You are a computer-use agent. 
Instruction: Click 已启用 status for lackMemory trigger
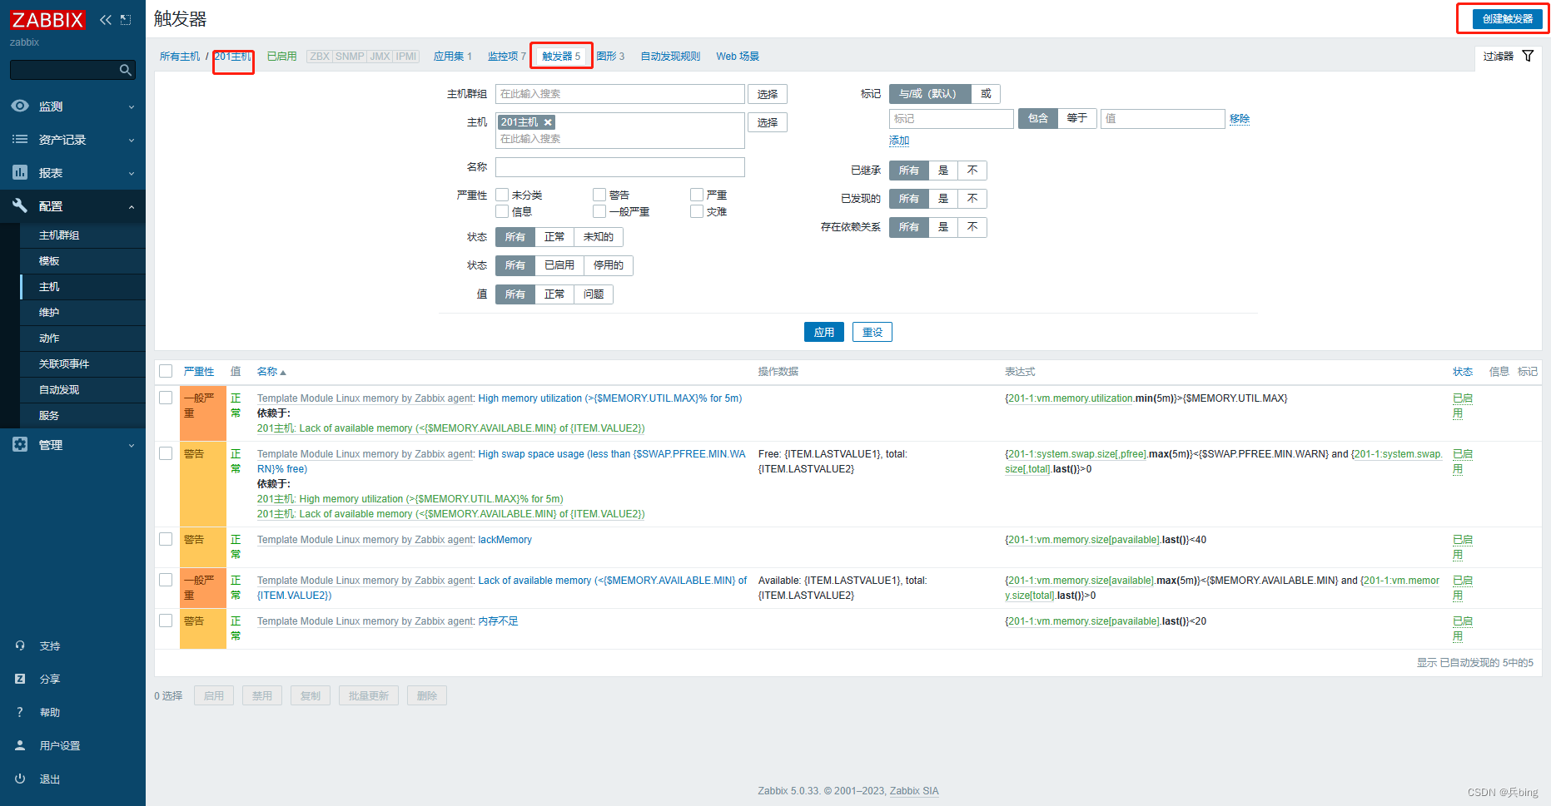[x=1463, y=547]
